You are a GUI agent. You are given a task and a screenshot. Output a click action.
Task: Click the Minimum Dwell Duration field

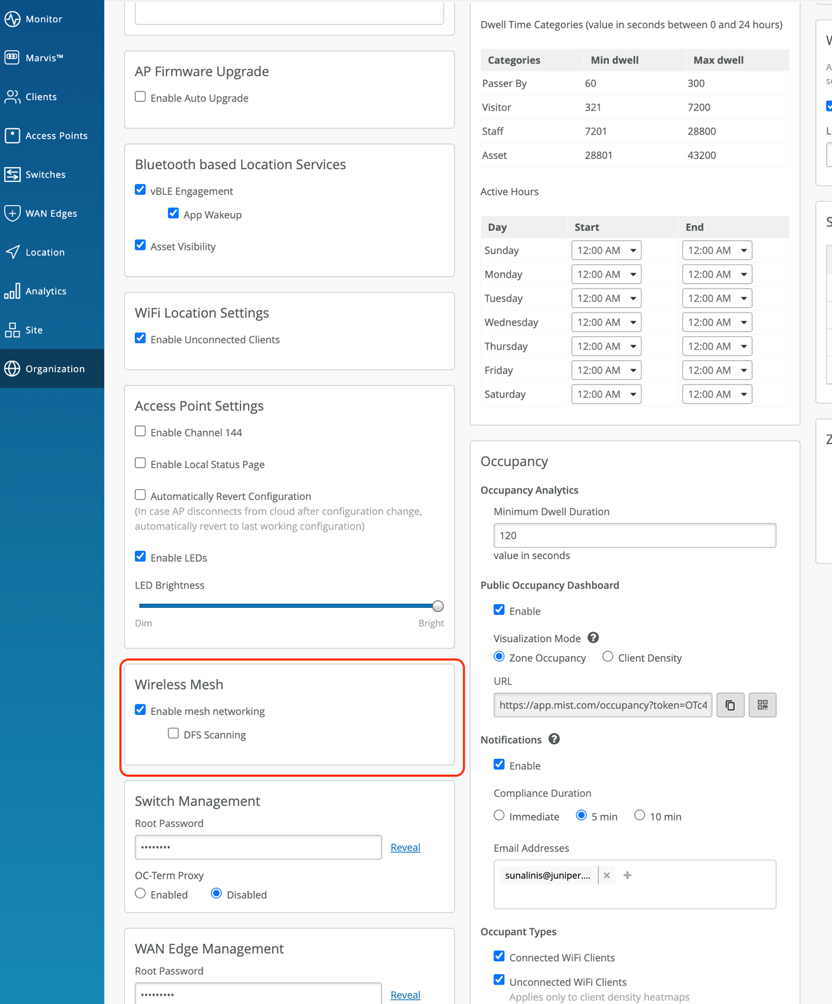(x=634, y=536)
